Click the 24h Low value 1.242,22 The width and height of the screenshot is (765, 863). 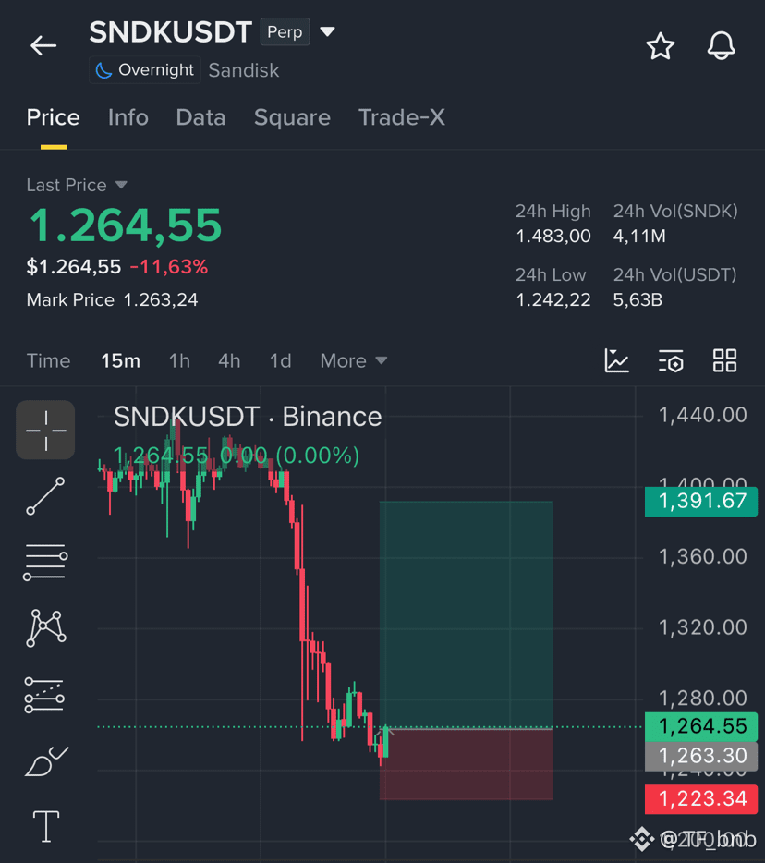(553, 300)
